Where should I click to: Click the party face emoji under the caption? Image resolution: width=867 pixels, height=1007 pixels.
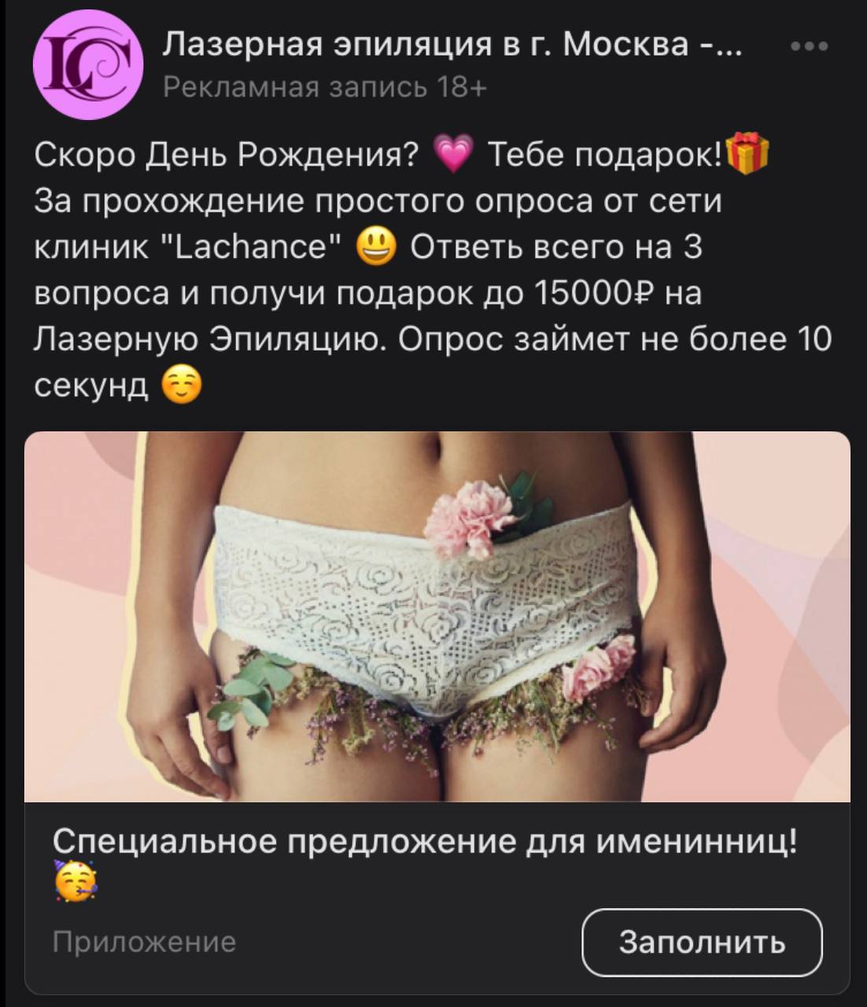[75, 880]
